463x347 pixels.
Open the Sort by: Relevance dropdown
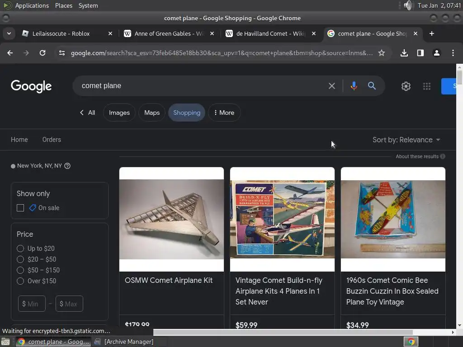coord(406,140)
